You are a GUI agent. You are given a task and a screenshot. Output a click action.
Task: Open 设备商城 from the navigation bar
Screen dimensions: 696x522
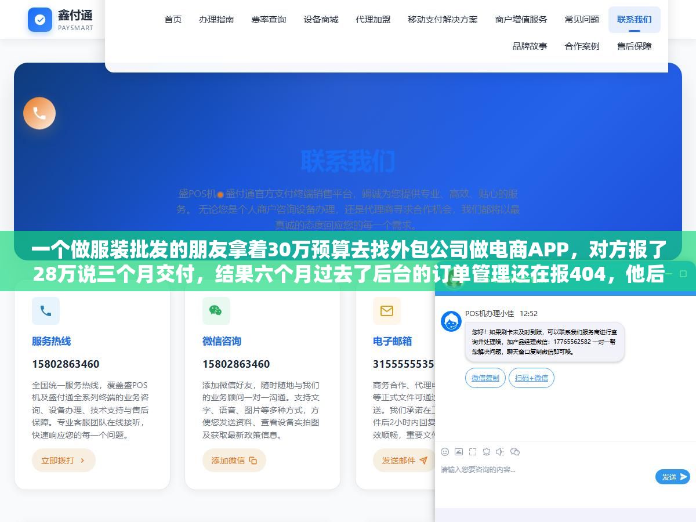pyautogui.click(x=321, y=20)
